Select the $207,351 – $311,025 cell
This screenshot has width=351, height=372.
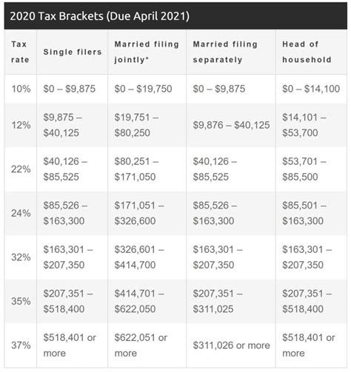click(x=231, y=301)
